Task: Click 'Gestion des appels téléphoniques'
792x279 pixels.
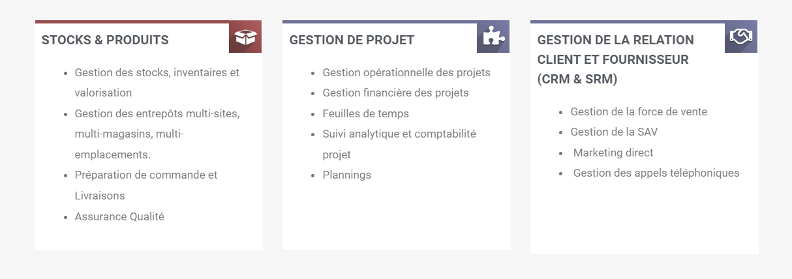Action: pos(656,173)
